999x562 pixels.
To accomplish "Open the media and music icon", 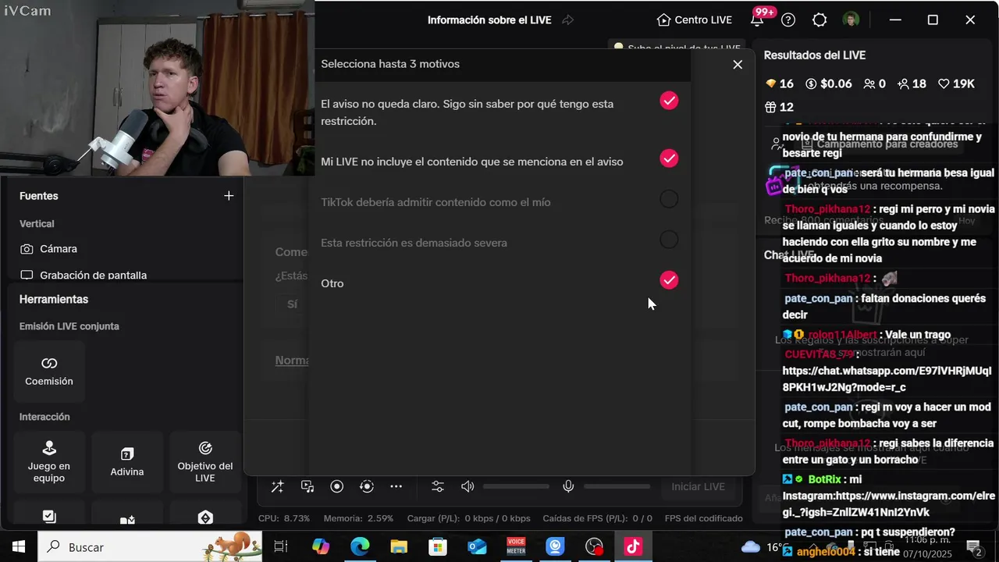I will [x=308, y=486].
